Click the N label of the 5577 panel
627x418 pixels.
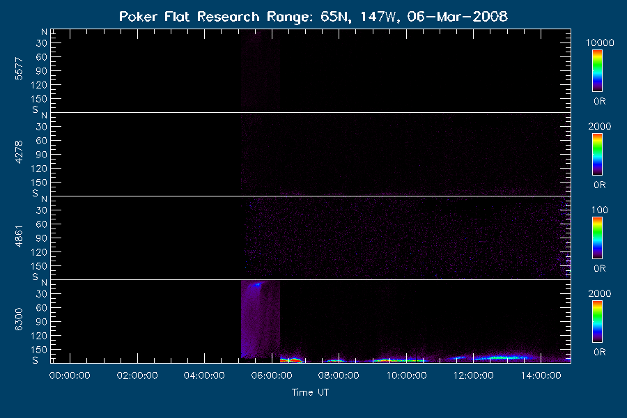[x=44, y=32]
